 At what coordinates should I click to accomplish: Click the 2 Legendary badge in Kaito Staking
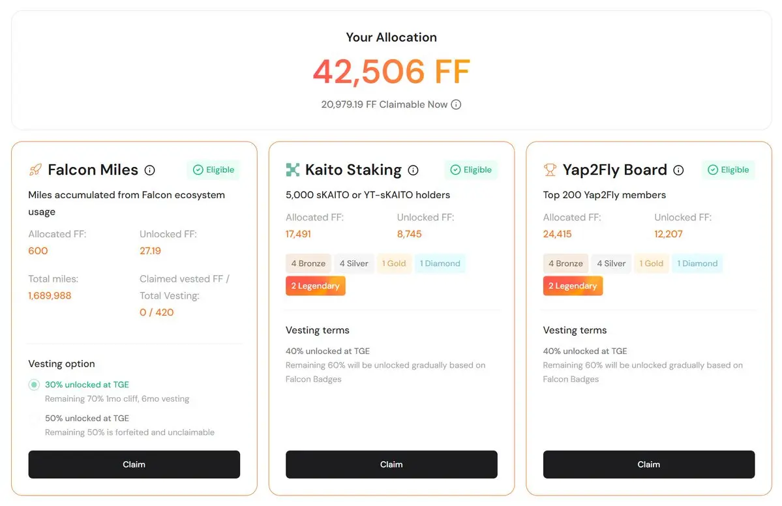coord(316,286)
